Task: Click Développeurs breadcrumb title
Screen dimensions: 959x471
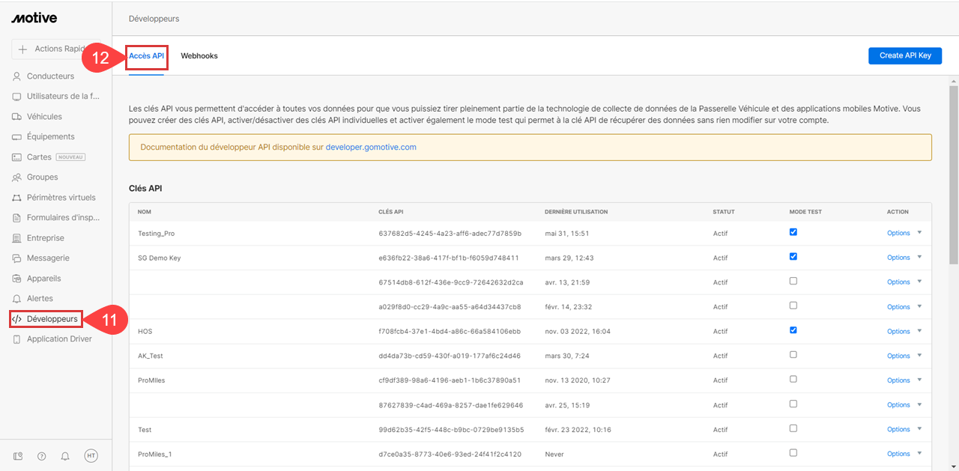Action: [x=154, y=19]
